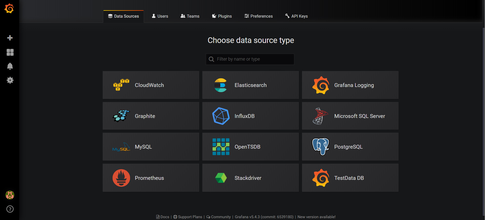
Task: Select the InfluxDB logo icon
Action: point(221,116)
